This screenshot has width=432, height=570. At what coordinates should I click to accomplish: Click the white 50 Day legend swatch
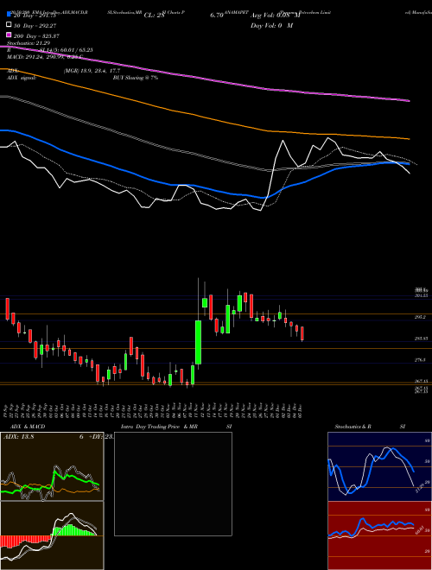[x=9, y=25]
